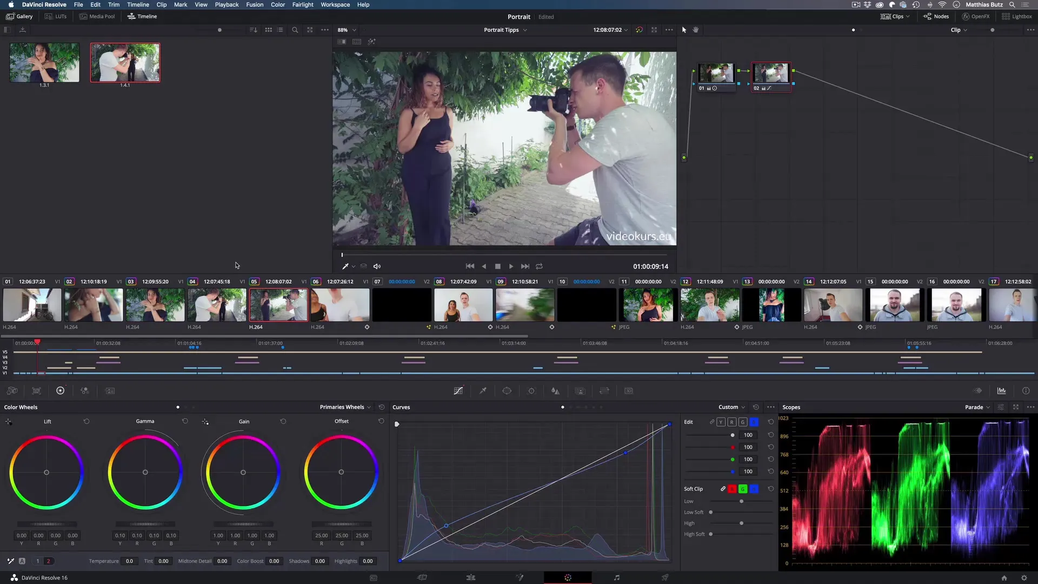Open the Trim menu

pos(114,4)
